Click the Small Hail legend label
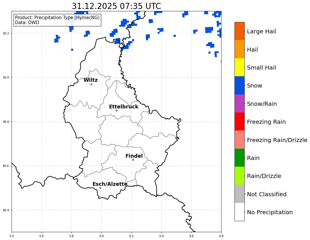Screen dimensions: 310x240 tap(261, 68)
